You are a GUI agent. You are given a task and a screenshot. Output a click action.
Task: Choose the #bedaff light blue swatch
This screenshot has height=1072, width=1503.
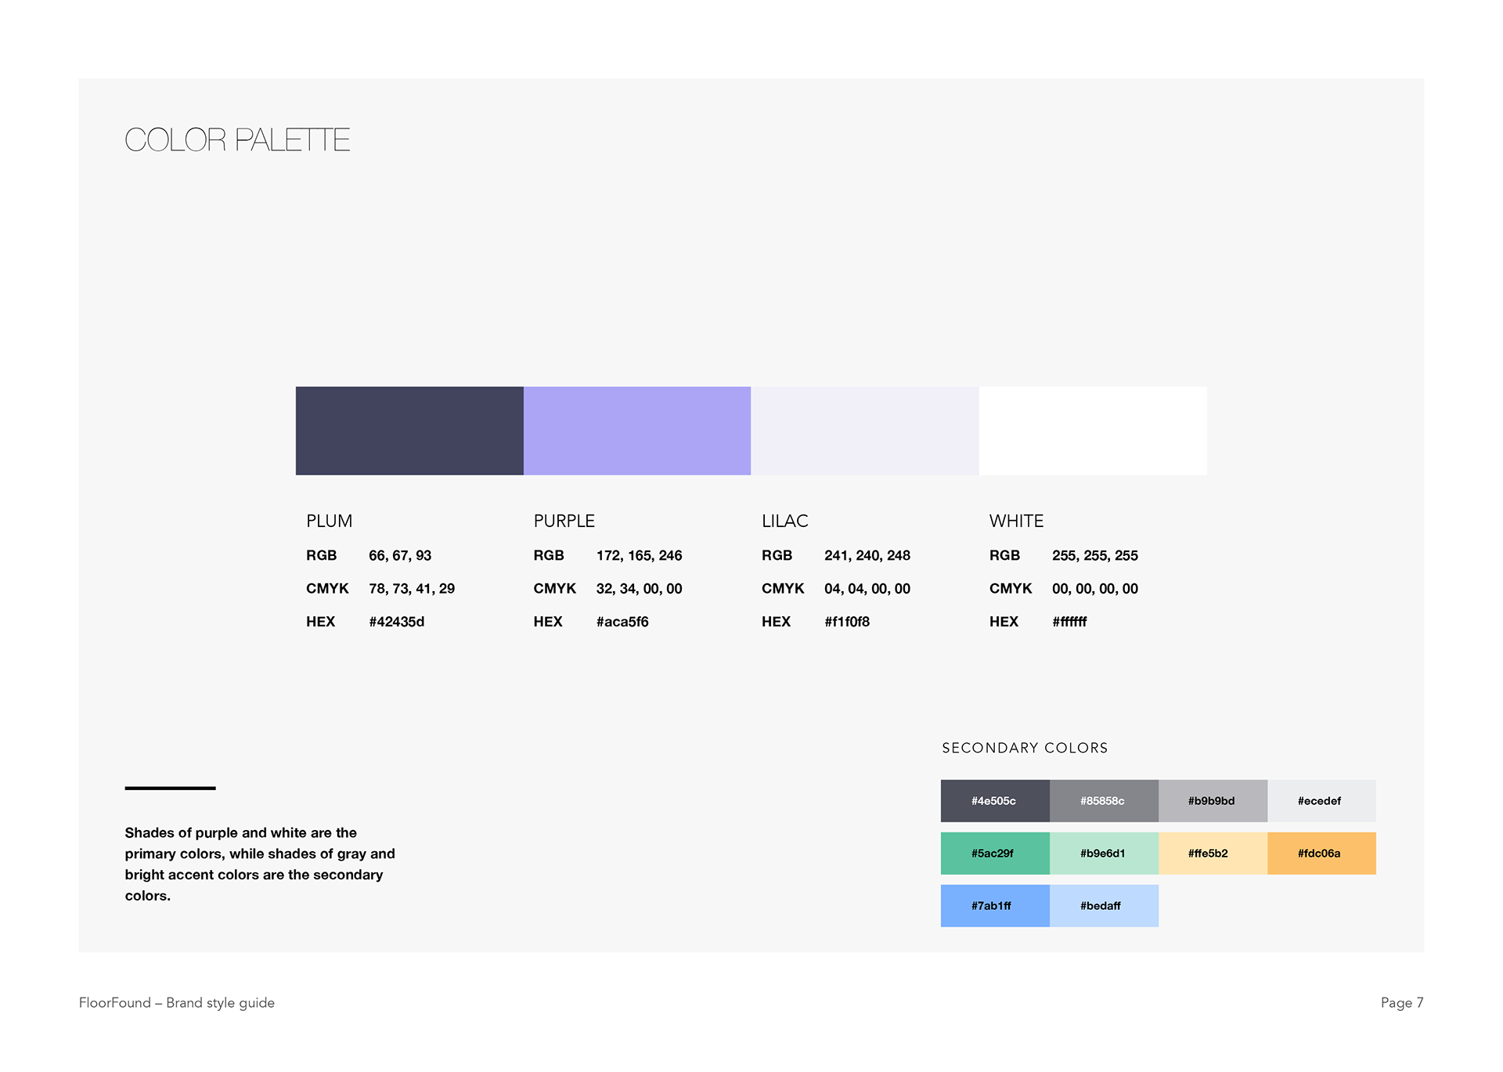(x=1104, y=905)
